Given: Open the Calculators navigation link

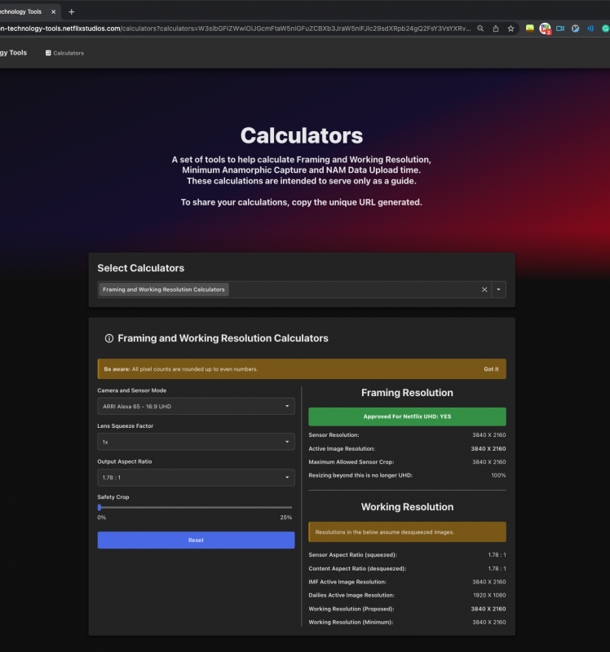Looking at the screenshot, I should (64, 53).
